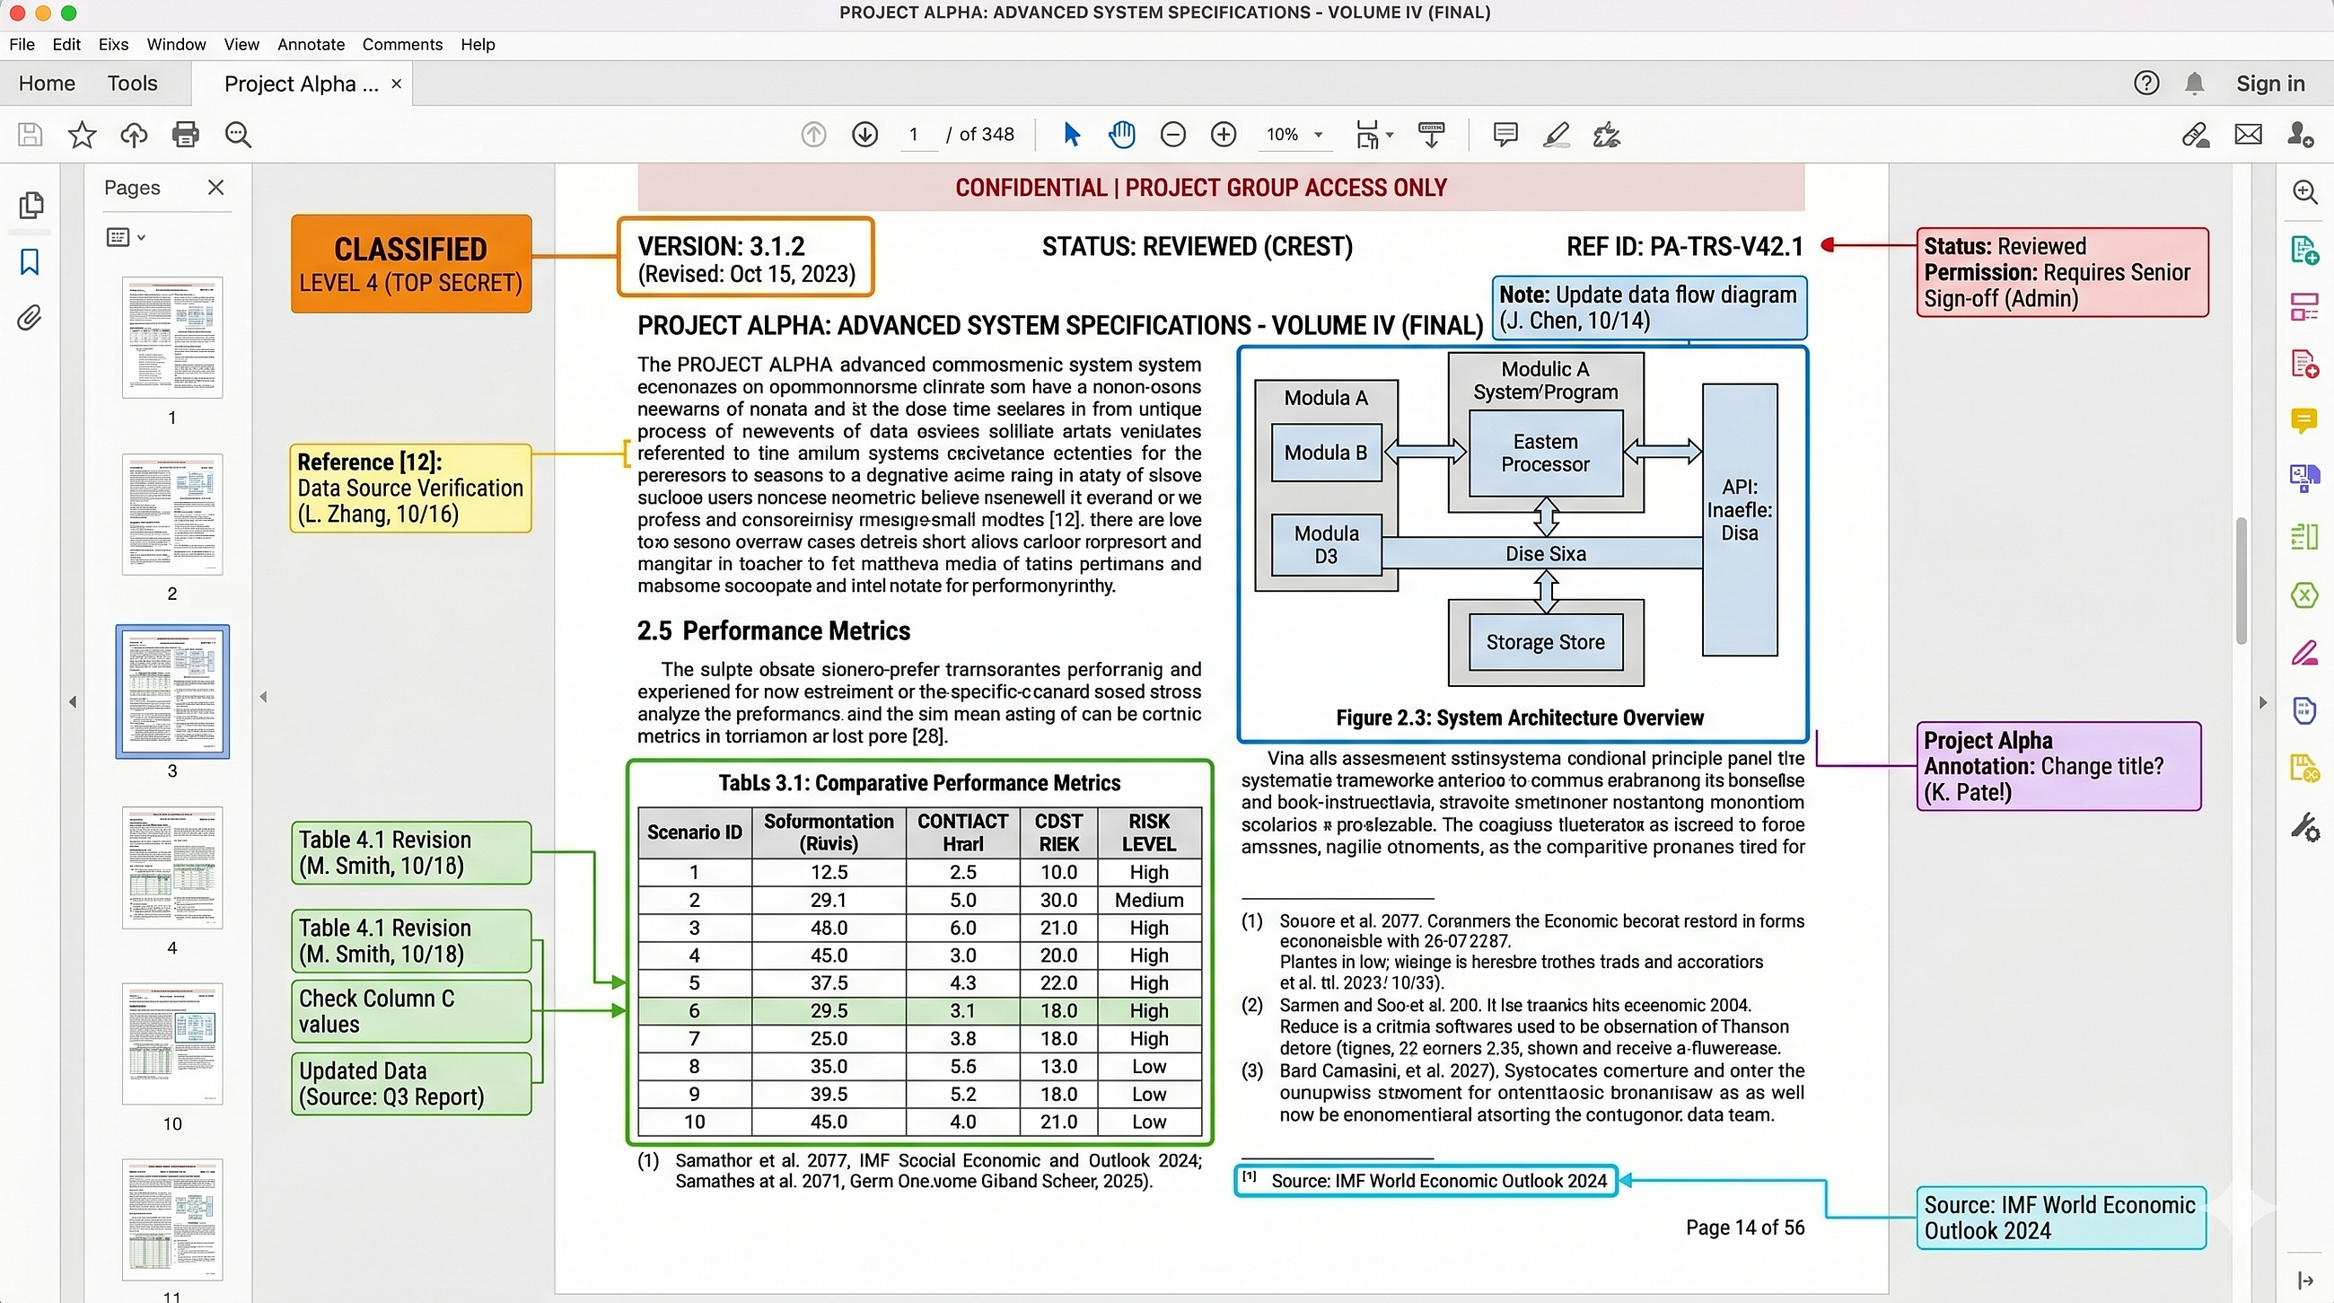The height and width of the screenshot is (1303, 2334).
Task: Open the attachments paperclip panel
Action: click(x=30, y=318)
